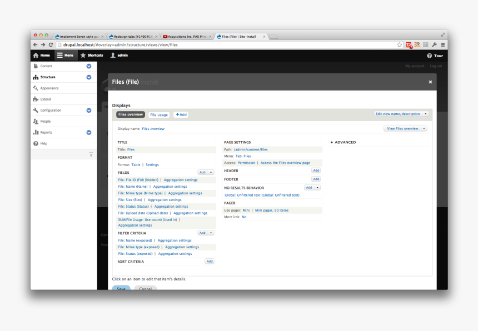The width and height of the screenshot is (478, 331).
Task: Click the Home icon in admin toolbar
Action: pyautogui.click(x=36, y=56)
